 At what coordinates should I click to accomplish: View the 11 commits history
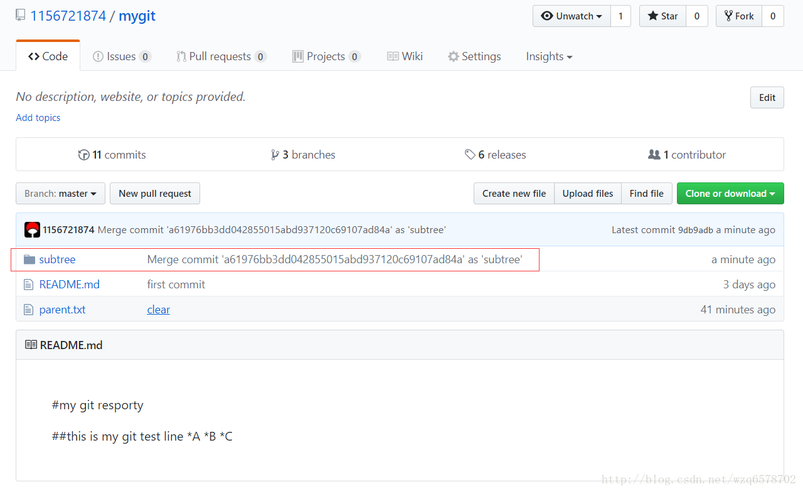coord(112,155)
